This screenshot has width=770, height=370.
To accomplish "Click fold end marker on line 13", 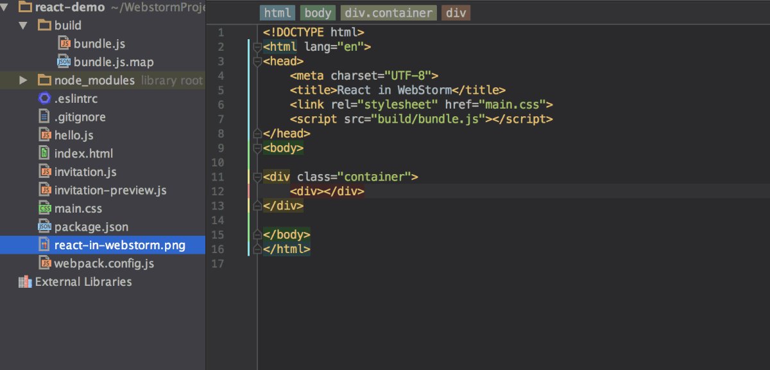I will click(x=257, y=206).
